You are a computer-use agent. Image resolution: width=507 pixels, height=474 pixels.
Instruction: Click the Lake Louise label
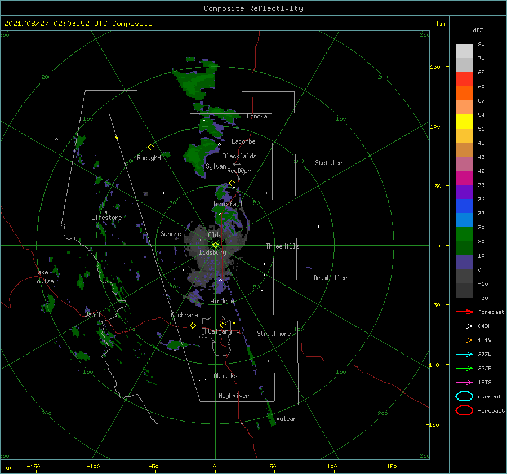(x=43, y=277)
